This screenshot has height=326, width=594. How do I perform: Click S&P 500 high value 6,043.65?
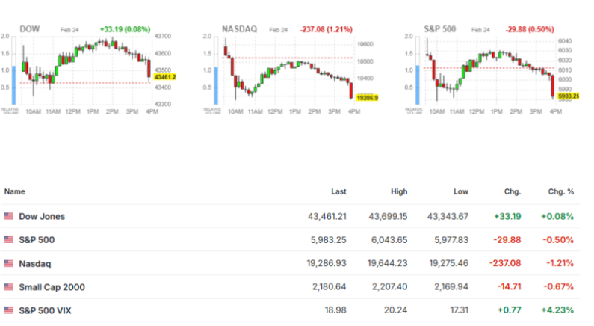click(389, 240)
